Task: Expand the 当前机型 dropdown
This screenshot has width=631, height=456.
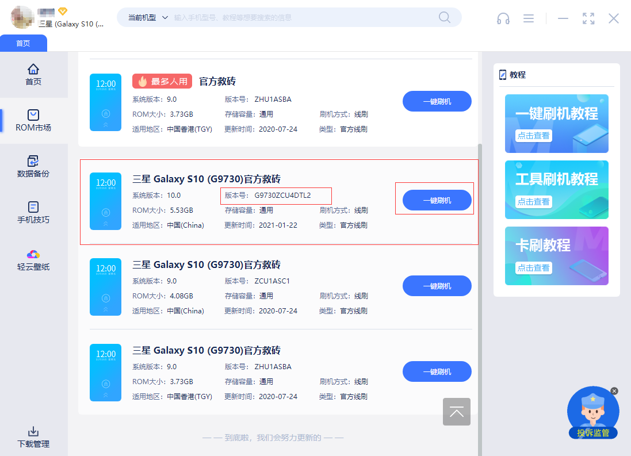Action: pos(148,18)
